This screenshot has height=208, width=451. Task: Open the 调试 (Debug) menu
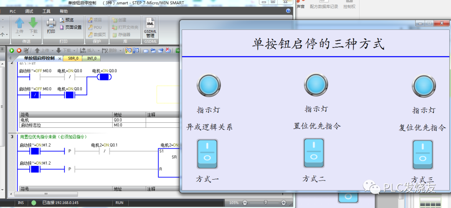point(29,11)
